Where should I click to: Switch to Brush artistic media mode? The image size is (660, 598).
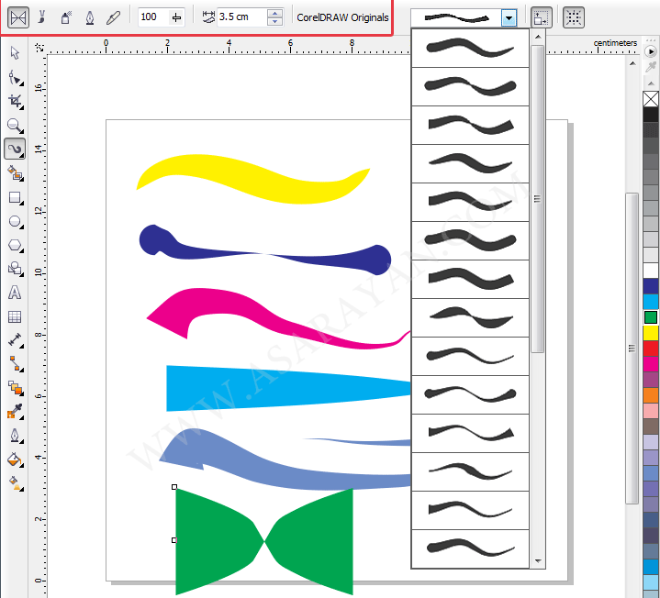point(42,17)
